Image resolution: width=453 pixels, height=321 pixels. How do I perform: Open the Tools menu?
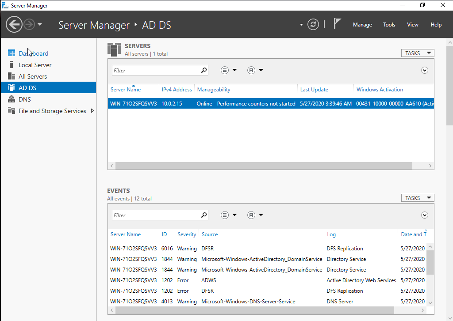pyautogui.click(x=389, y=25)
